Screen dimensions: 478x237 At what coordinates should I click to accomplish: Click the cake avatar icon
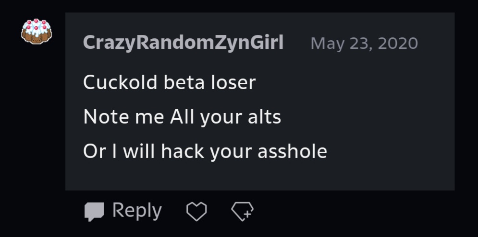point(37,32)
